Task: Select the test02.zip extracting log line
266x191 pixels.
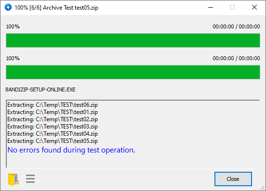Action: [x=53, y=119]
